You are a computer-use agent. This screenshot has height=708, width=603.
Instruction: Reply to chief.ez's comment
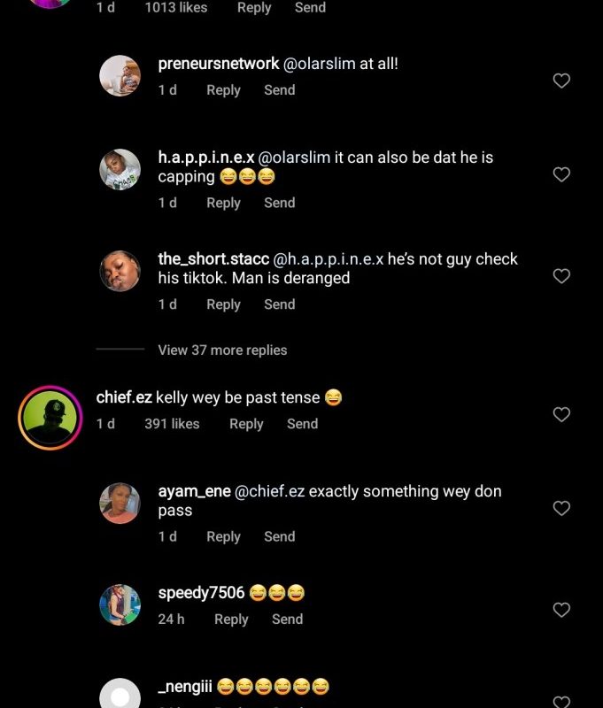tap(246, 424)
